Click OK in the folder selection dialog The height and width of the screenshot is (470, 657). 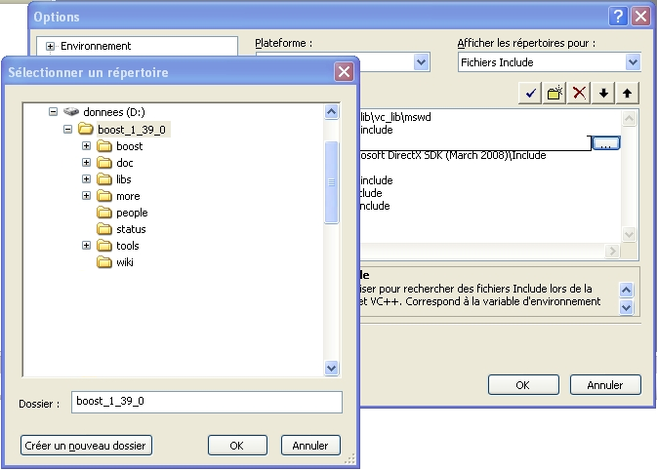click(x=236, y=445)
